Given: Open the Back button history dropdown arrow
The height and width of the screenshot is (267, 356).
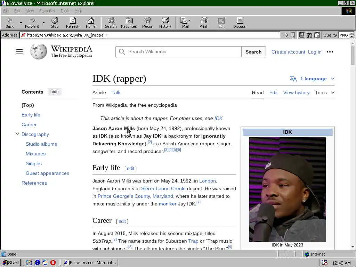Looking at the screenshot, I should point(21,23).
